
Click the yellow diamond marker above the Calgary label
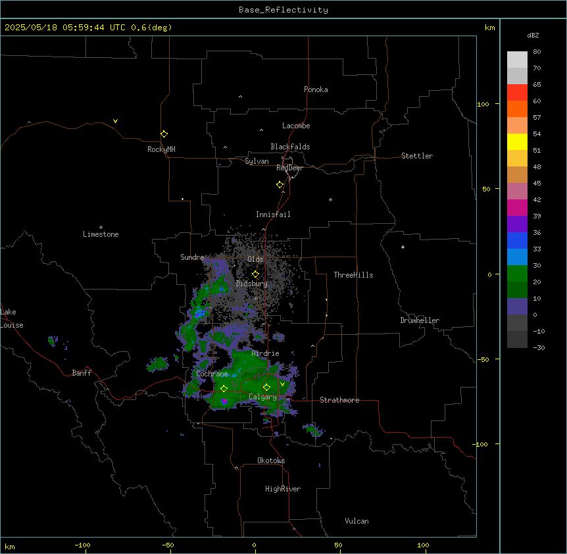266,388
